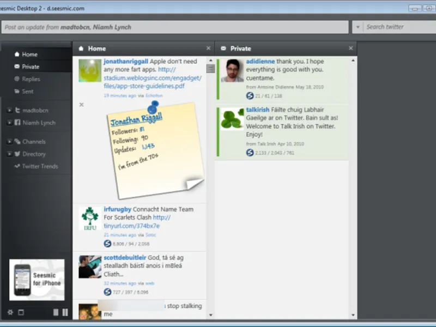The width and height of the screenshot is (436, 327).
Task: Click the Post an update field
Action: pyautogui.click(x=175, y=27)
